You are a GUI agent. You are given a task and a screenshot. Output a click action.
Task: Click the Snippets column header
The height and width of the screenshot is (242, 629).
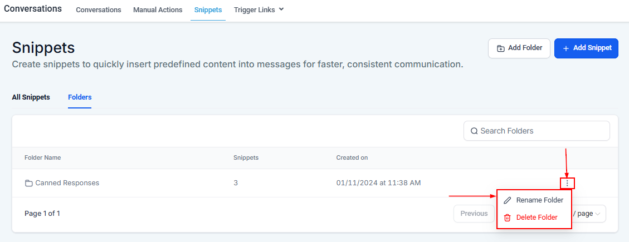246,158
